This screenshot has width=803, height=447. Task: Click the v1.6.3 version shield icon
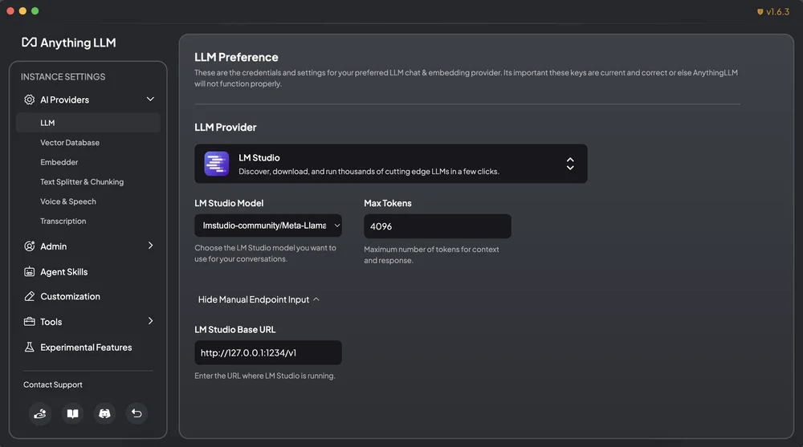pos(760,12)
